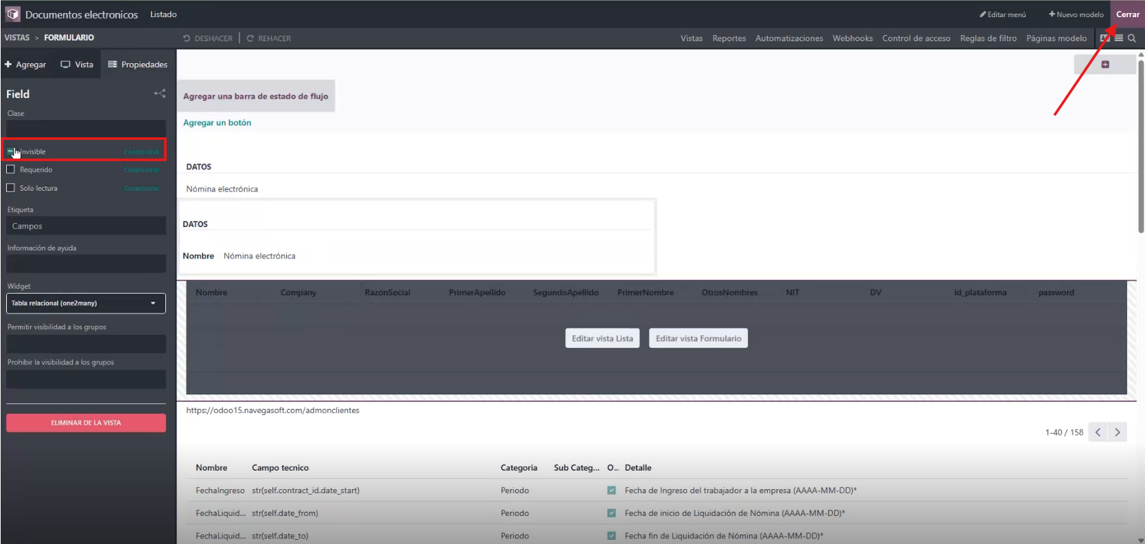Toggle the Invisible checkbox
This screenshot has width=1145, height=544.
pyautogui.click(x=10, y=152)
